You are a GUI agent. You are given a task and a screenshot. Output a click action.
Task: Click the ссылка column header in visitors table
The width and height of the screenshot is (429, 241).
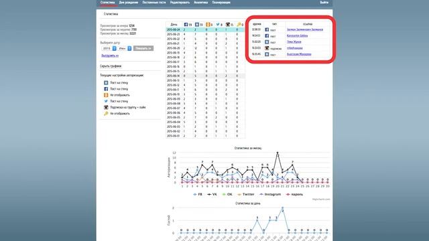(x=308, y=24)
